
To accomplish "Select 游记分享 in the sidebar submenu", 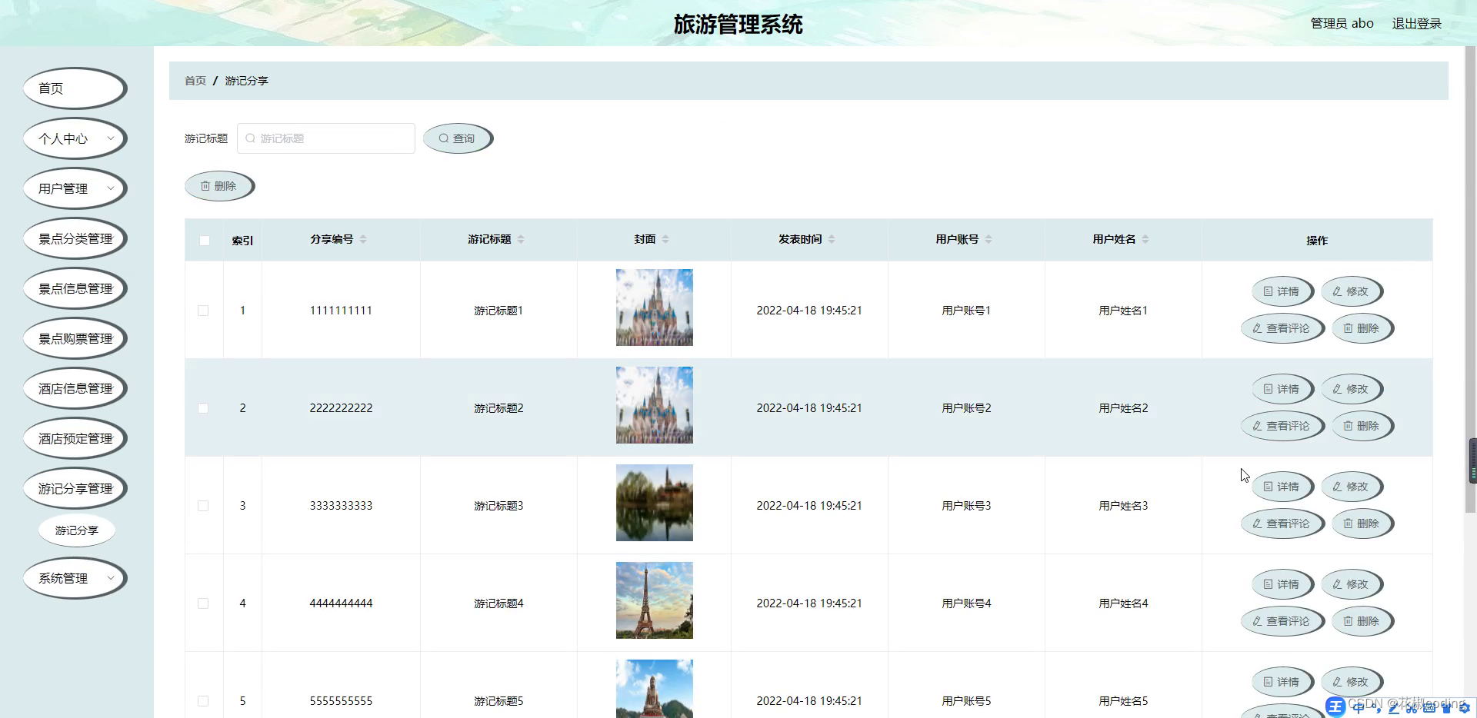I will (76, 530).
